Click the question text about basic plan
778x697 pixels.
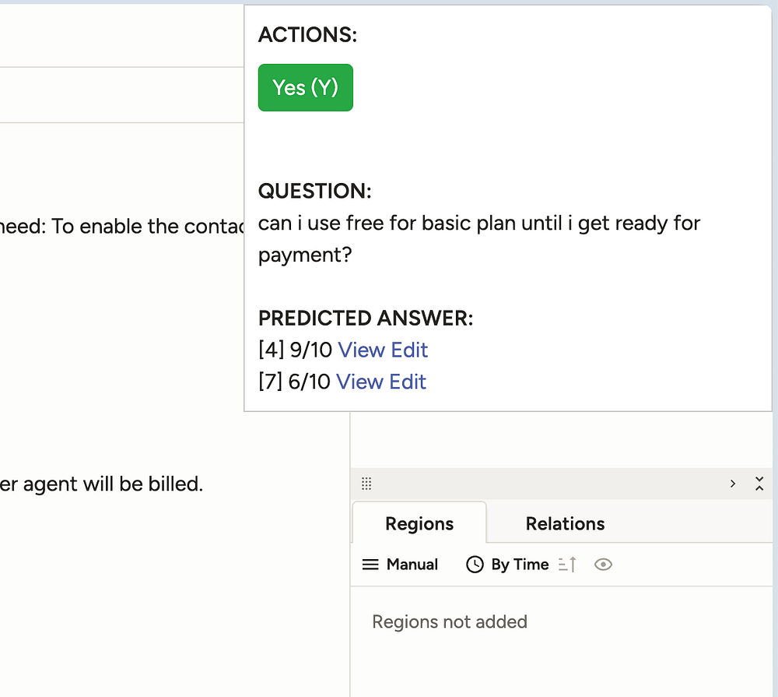pos(478,239)
